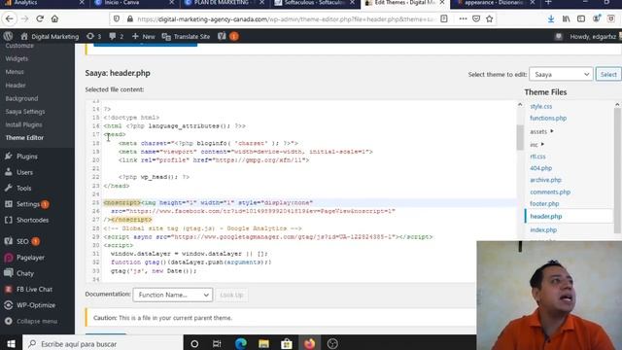This screenshot has height=350, width=622.
Task: Open page actions three-dot menu
Action: [463, 18]
